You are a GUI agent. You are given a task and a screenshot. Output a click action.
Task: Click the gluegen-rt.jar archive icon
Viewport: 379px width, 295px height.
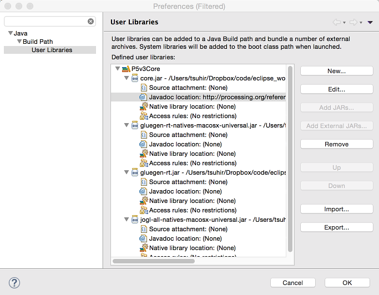(135, 172)
